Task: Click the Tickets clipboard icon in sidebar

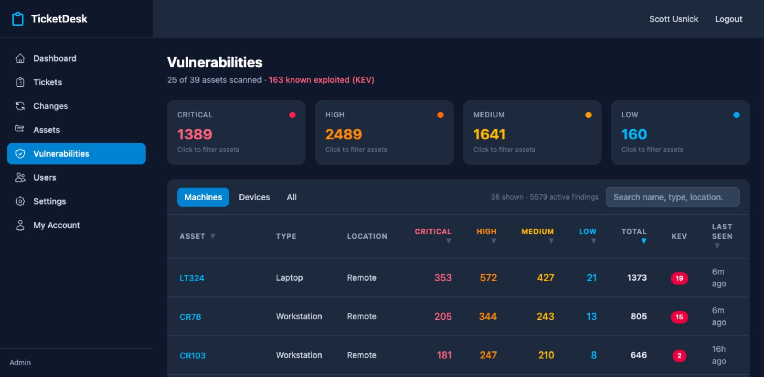Action: 20,82
